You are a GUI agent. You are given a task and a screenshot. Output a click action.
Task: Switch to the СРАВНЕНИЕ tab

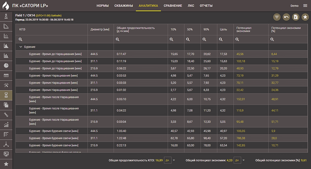coord(173,6)
